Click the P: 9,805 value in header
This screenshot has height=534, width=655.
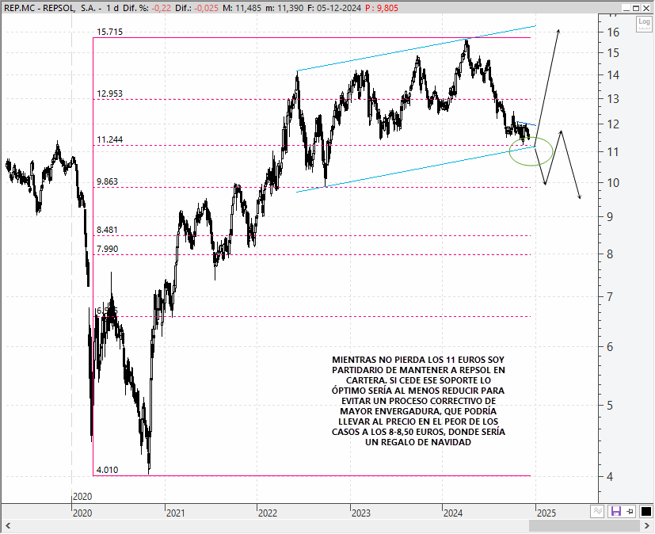pos(382,8)
